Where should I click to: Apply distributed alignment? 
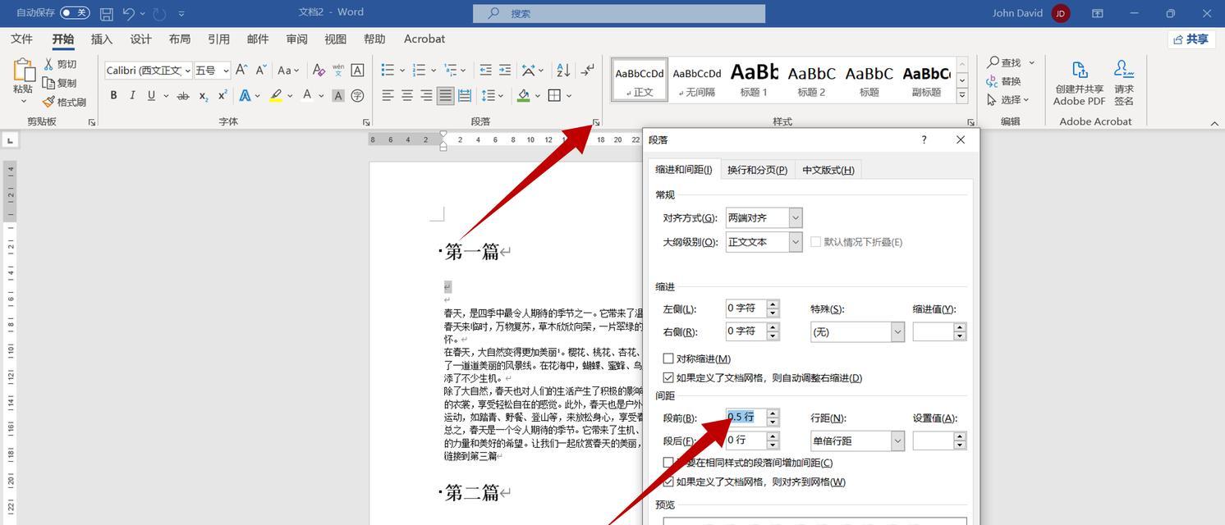coord(465,96)
